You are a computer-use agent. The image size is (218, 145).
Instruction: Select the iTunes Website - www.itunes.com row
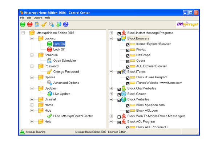pyautogui.click(x=159, y=83)
